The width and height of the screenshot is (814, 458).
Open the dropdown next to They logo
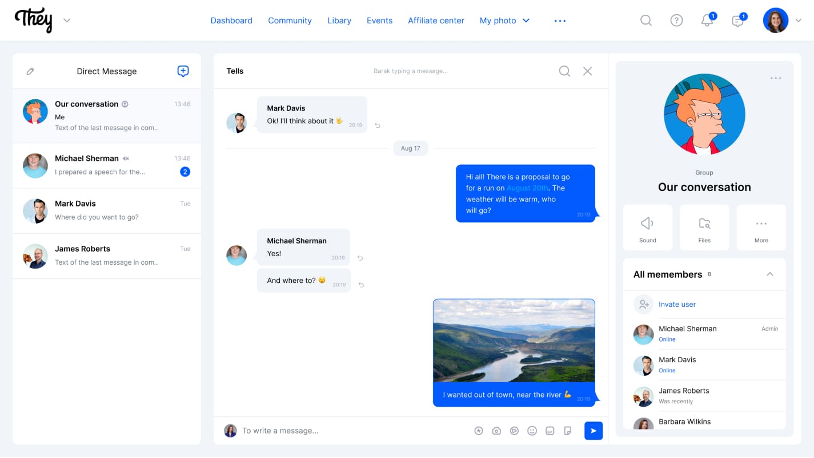click(67, 21)
